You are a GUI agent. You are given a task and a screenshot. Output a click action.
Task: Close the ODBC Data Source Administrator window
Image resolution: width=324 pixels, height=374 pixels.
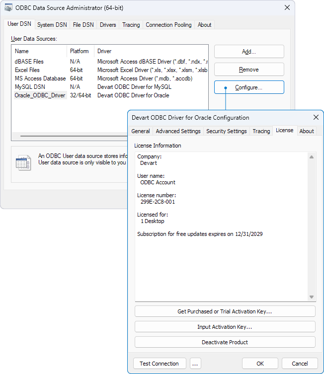[287, 7]
